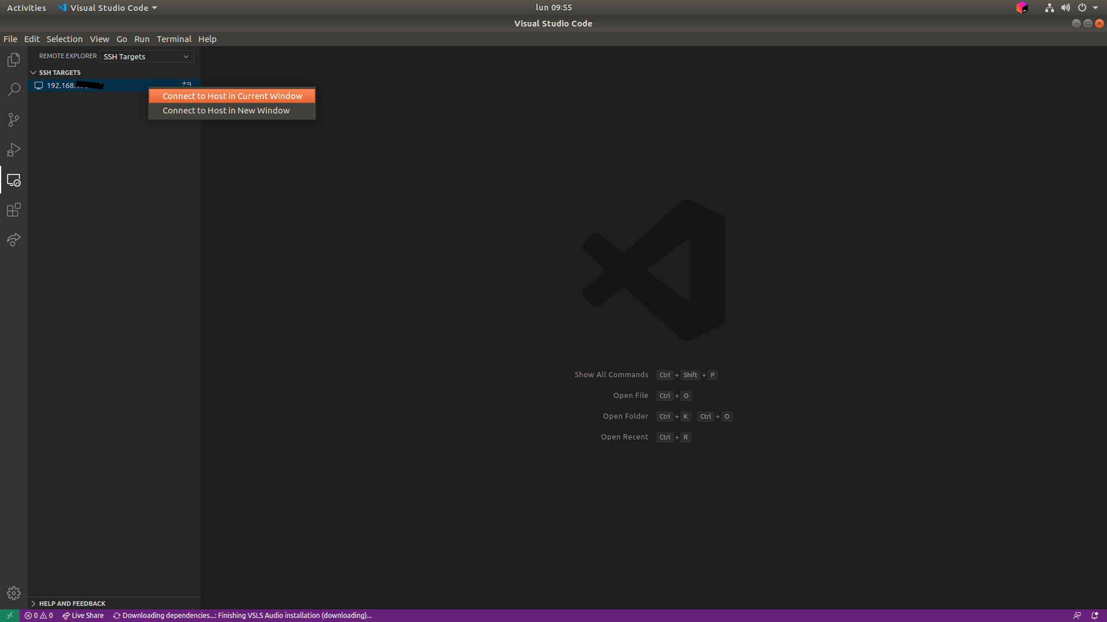Open the Source Control view icon
1107x622 pixels.
tap(14, 120)
